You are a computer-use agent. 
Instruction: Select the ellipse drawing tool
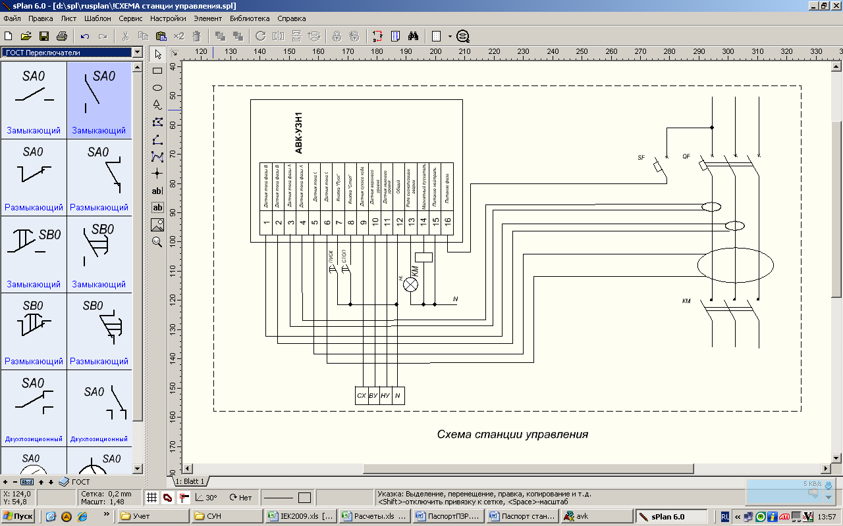tap(157, 88)
